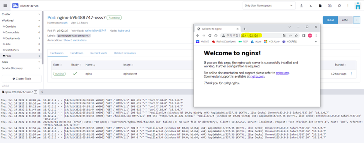Viewport: 364px width, 143px height.
Task: Open the kube-vm2 node link
Action: coord(124,31)
